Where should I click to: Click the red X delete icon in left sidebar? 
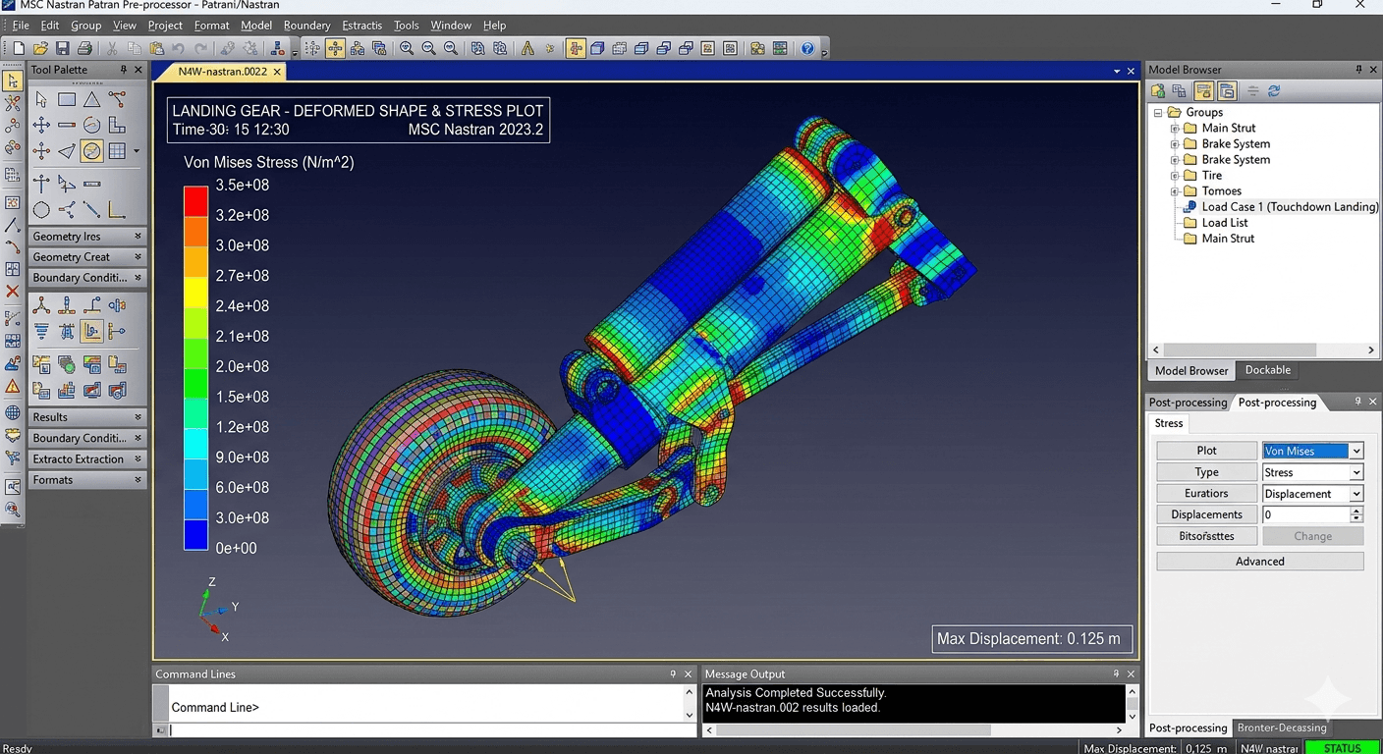point(13,292)
